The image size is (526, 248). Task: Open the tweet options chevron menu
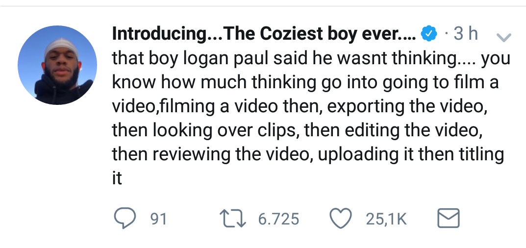pos(503,37)
